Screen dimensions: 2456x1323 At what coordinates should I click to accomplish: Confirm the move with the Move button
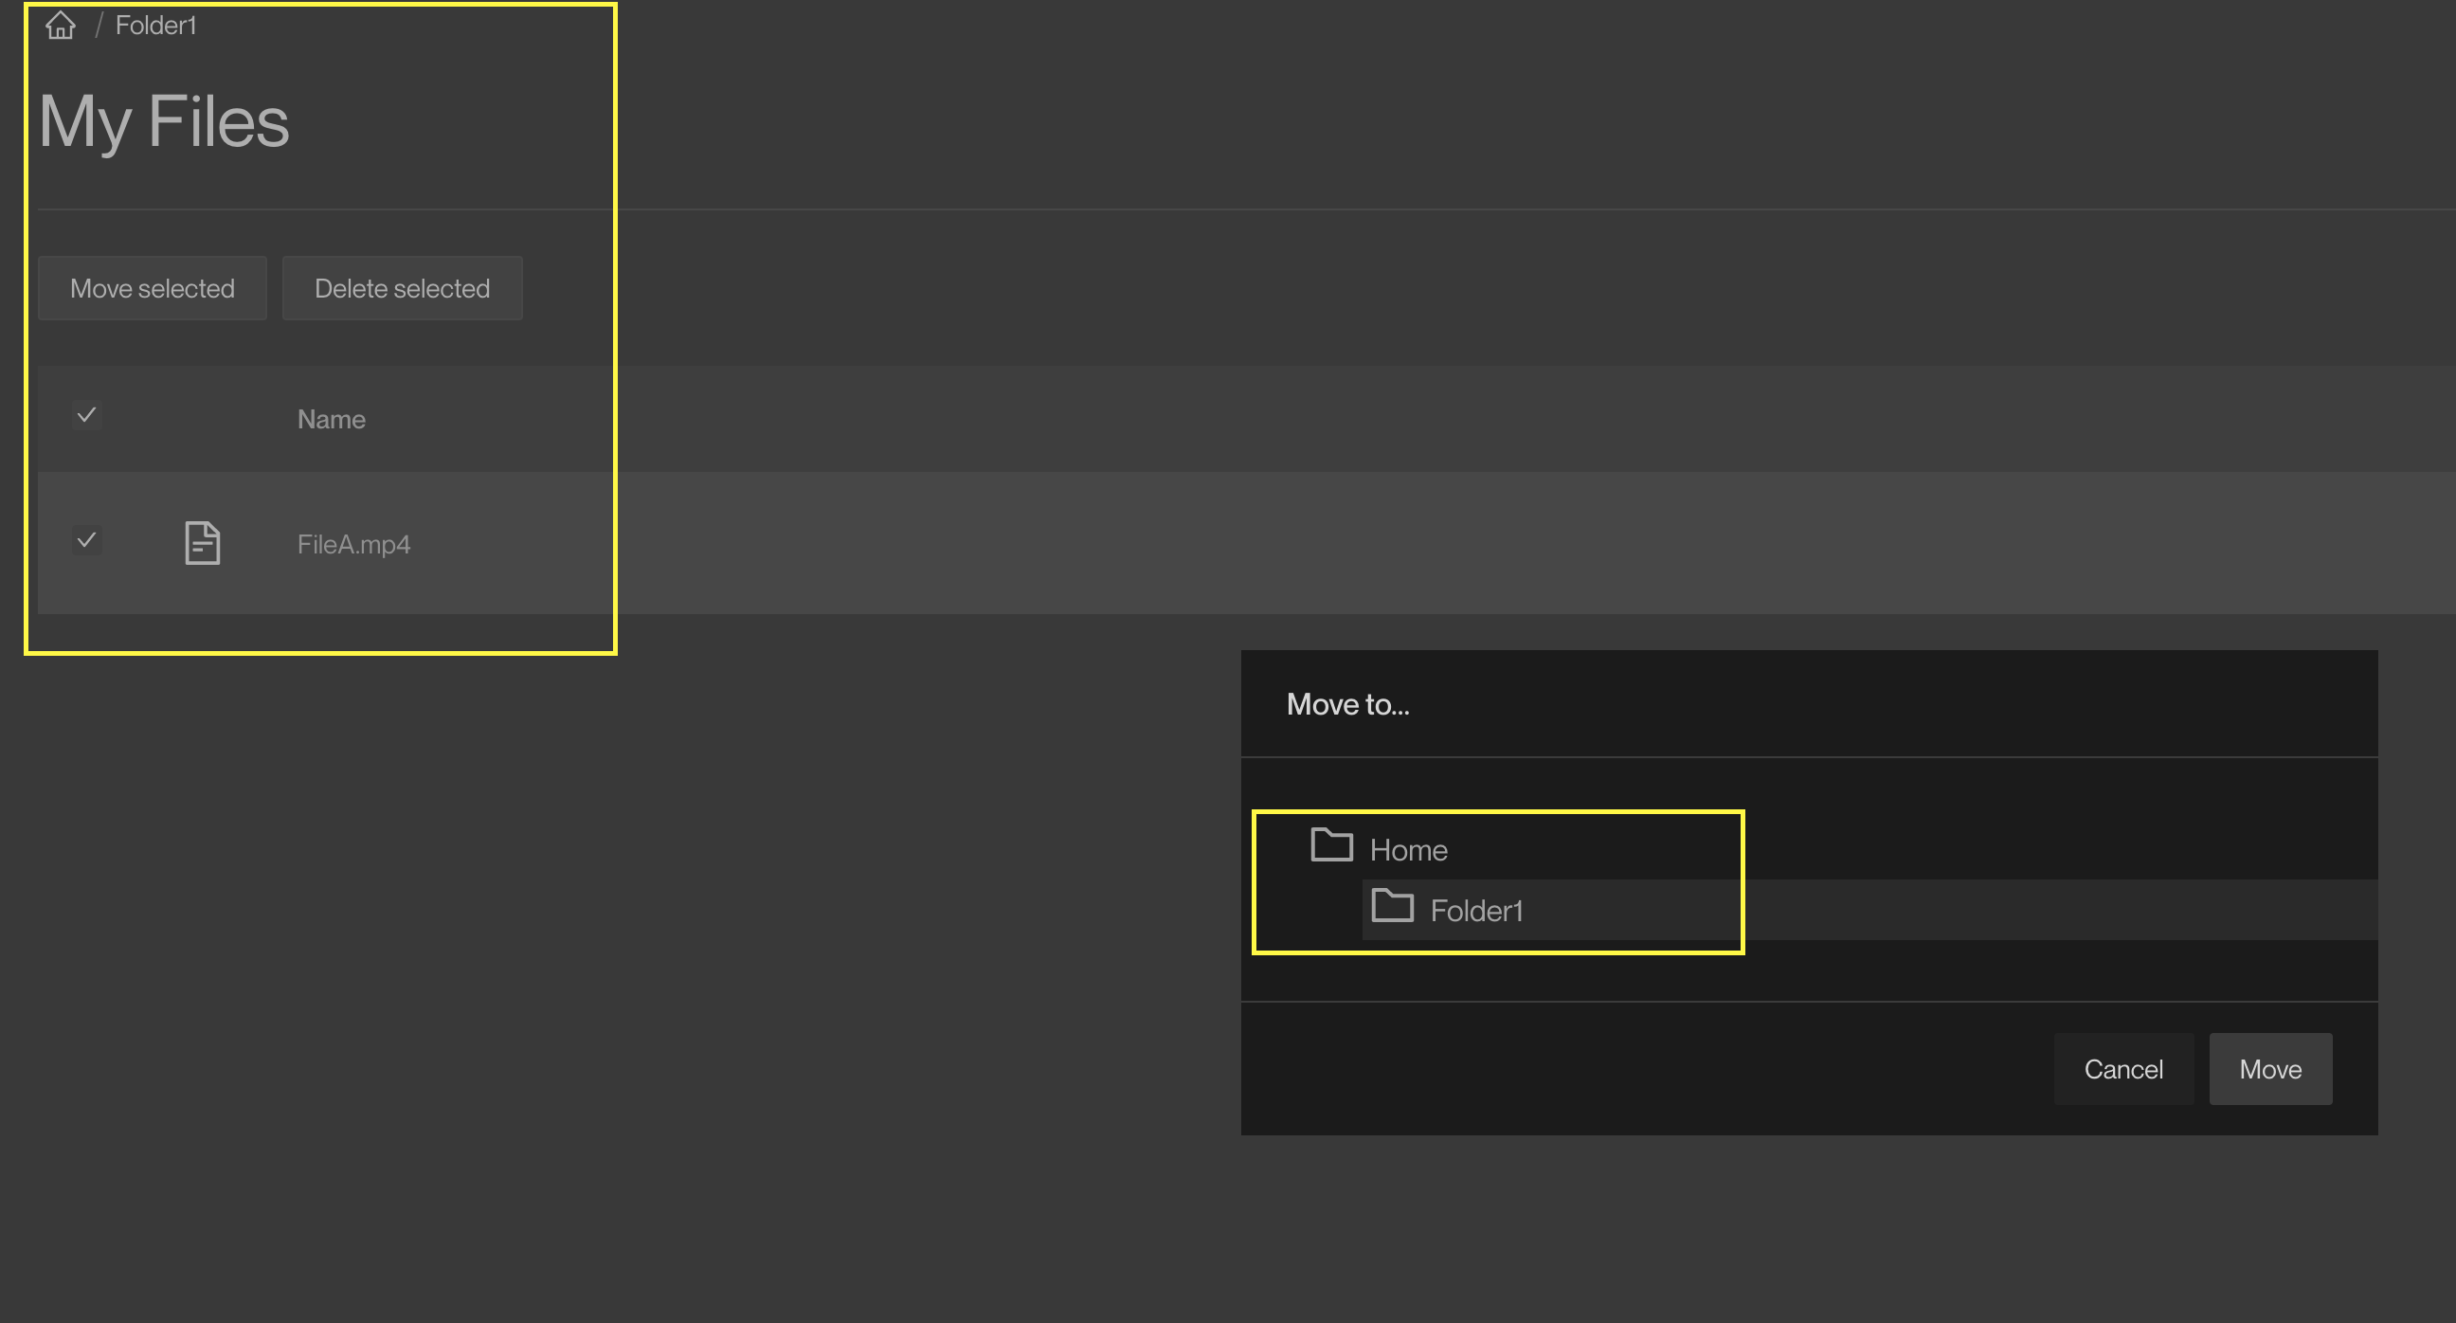[2270, 1068]
